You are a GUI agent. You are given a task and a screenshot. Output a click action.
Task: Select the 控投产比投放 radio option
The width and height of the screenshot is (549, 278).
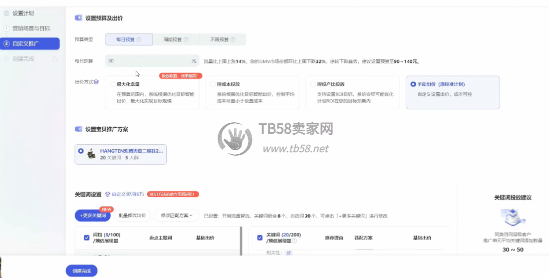point(312,84)
